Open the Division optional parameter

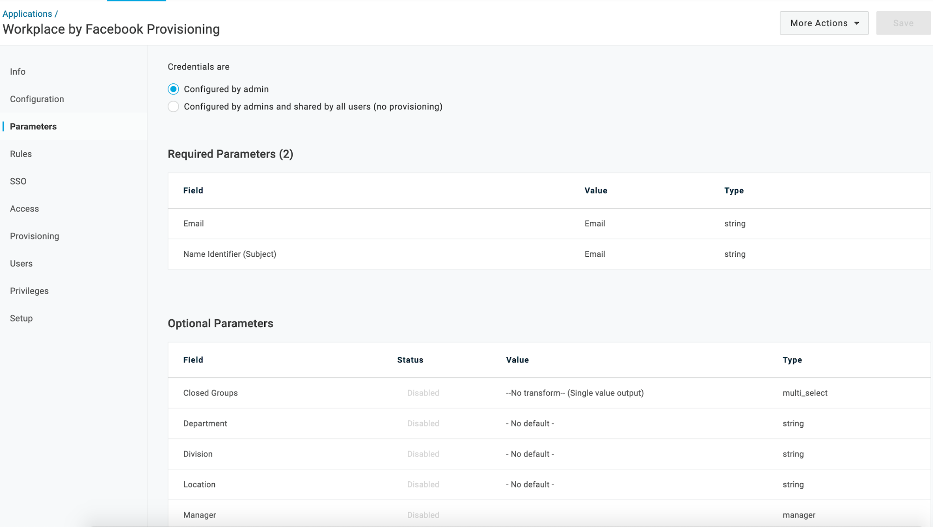coord(549,454)
